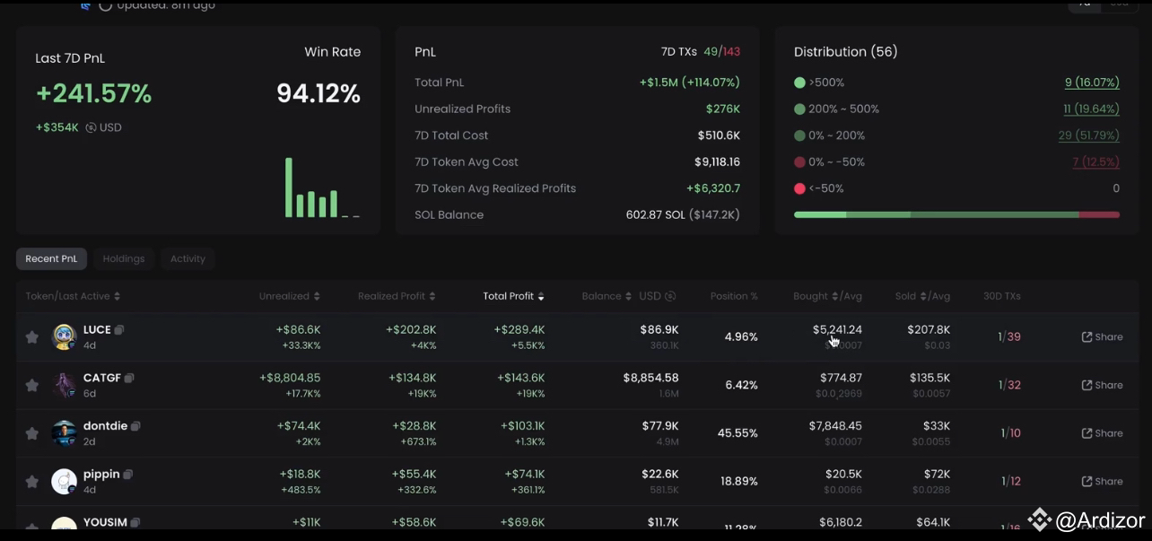Copy the CATGF token address

point(130,377)
